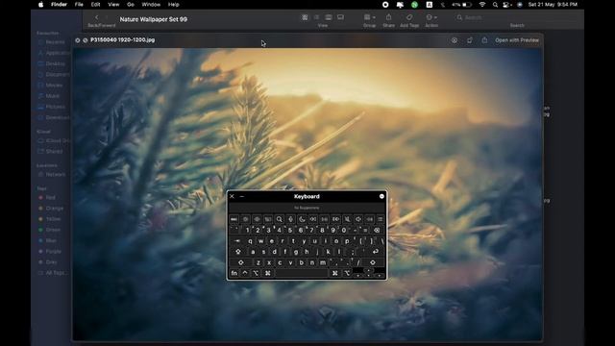Toggle the left option key on the on-screen keyboard
615x346 pixels.
point(257,273)
